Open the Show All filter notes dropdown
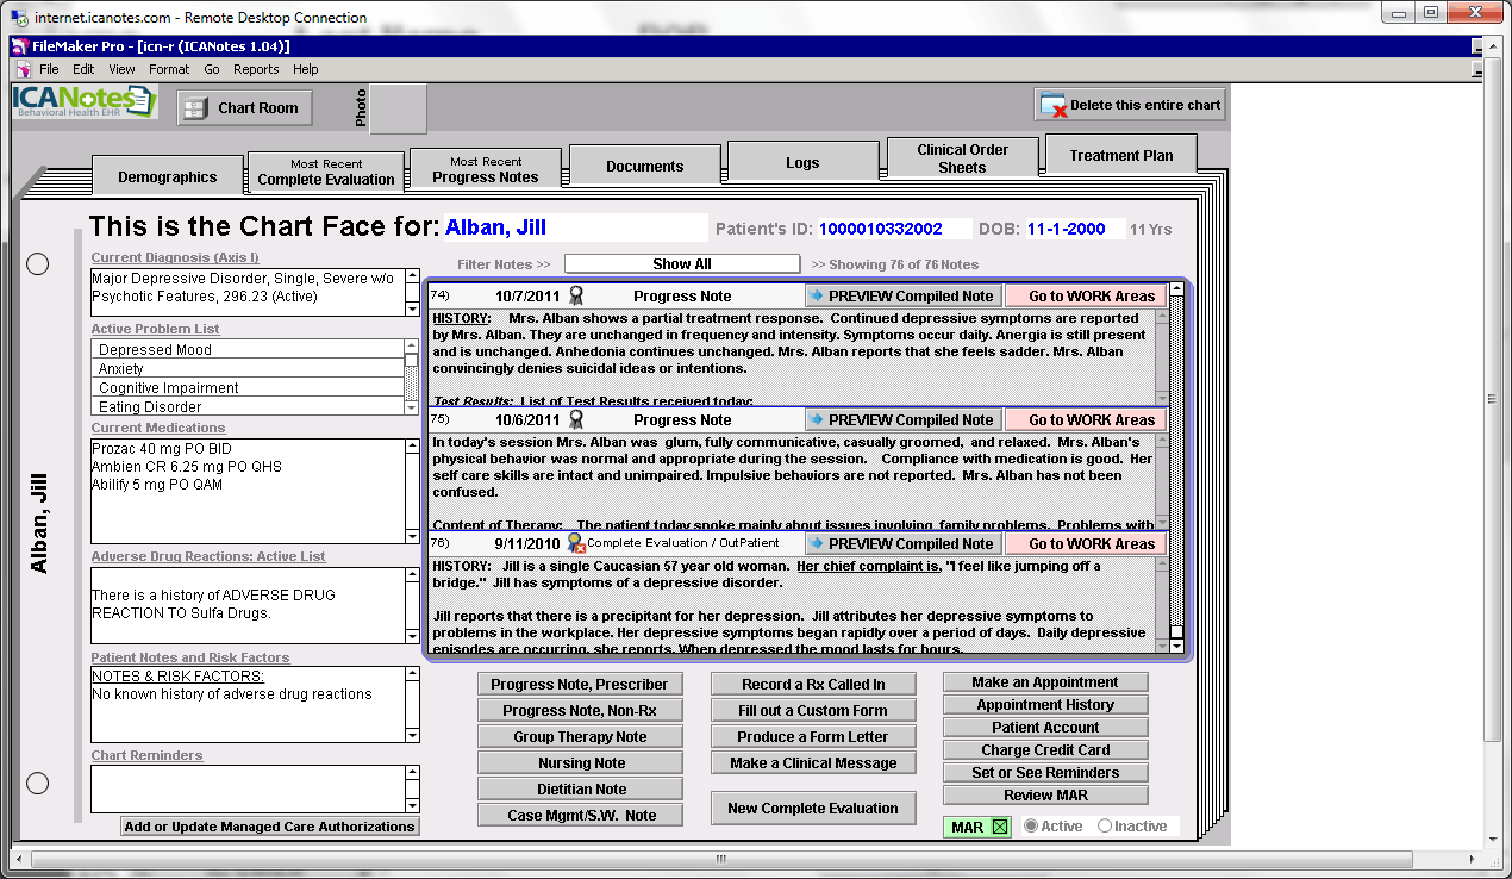Image resolution: width=1512 pixels, height=879 pixels. [682, 264]
